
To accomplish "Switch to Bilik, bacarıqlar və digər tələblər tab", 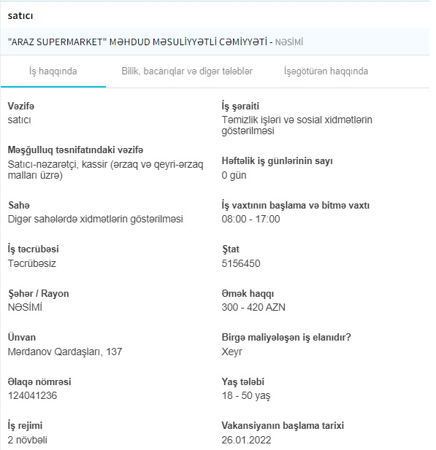I will pos(187,71).
